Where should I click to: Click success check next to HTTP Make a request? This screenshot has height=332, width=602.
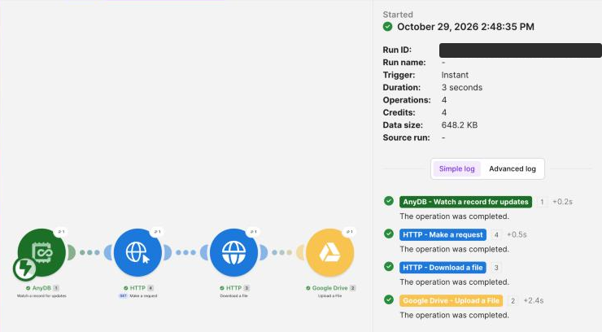(x=389, y=234)
